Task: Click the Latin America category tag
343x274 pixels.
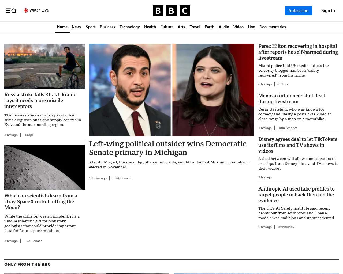Action: 287,128
